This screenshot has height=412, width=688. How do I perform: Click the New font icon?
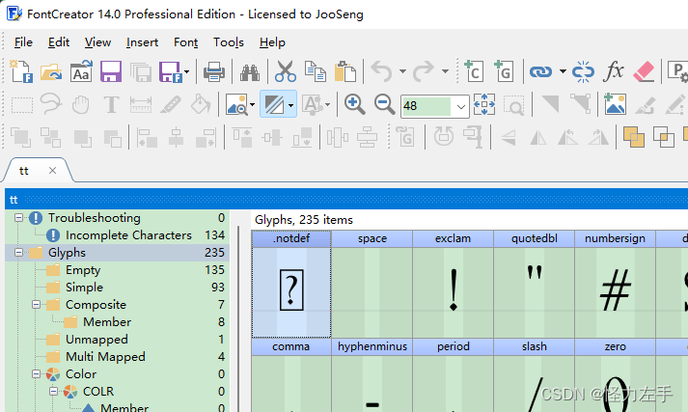21,71
